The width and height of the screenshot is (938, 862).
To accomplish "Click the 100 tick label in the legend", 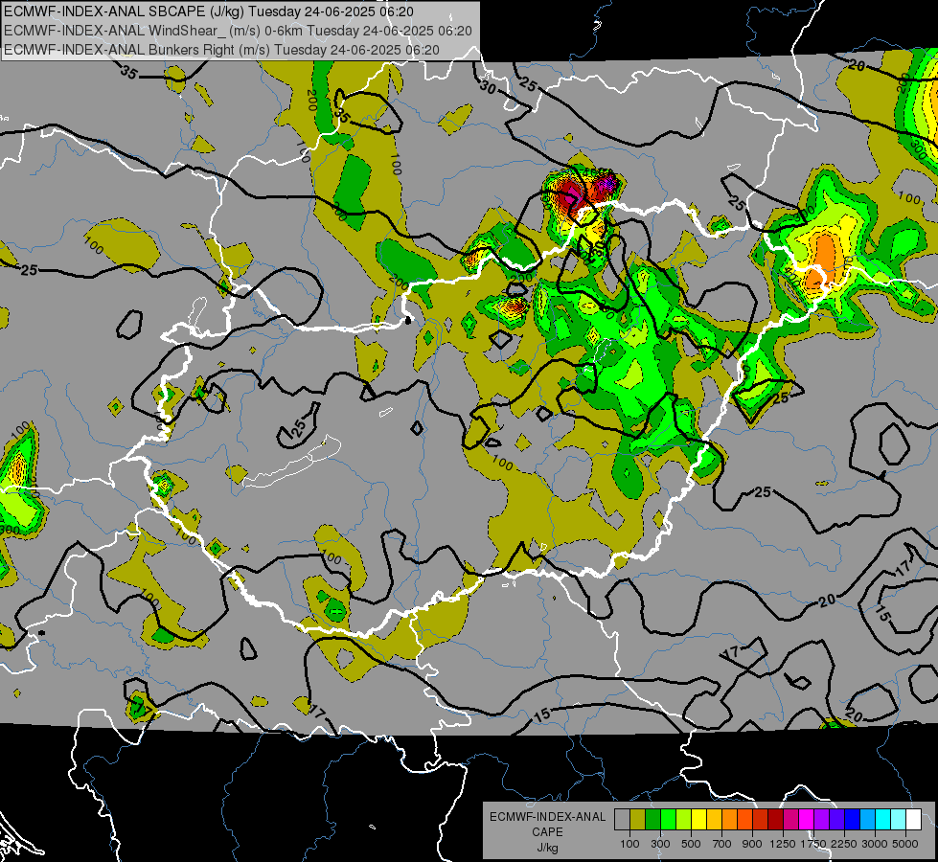I will 629,844.
